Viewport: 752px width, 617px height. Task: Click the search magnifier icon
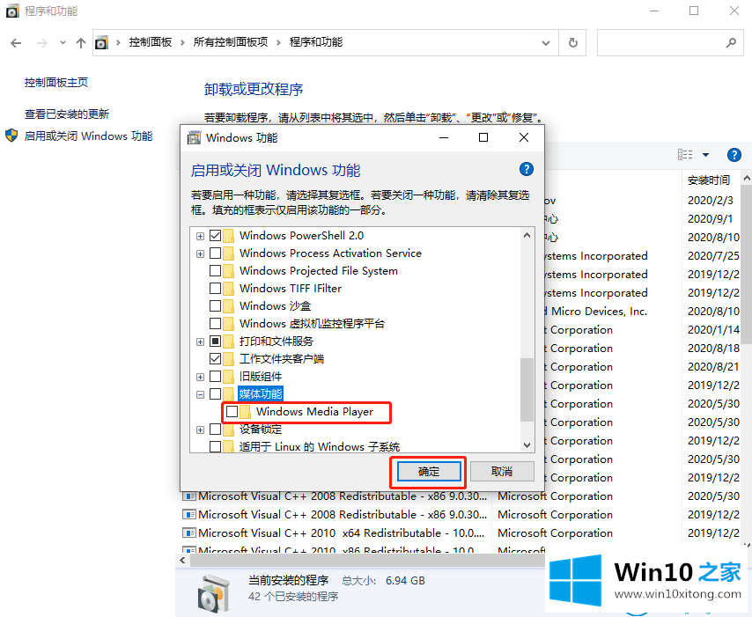pyautogui.click(x=731, y=43)
